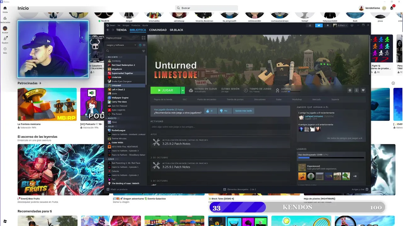Click the cloud status icon

pos(191,90)
